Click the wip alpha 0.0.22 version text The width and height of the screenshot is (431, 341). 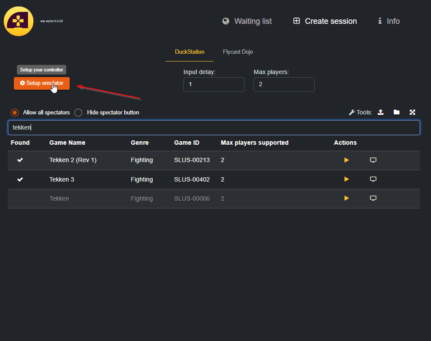51,21
